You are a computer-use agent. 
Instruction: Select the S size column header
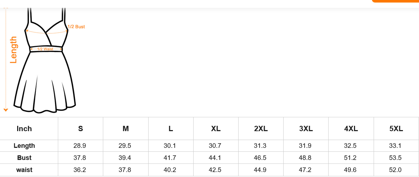point(81,129)
